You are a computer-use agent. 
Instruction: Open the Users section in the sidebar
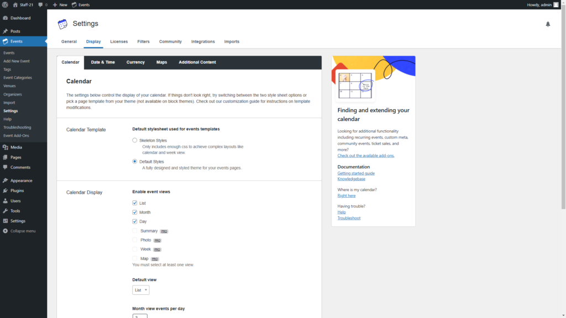(x=15, y=201)
